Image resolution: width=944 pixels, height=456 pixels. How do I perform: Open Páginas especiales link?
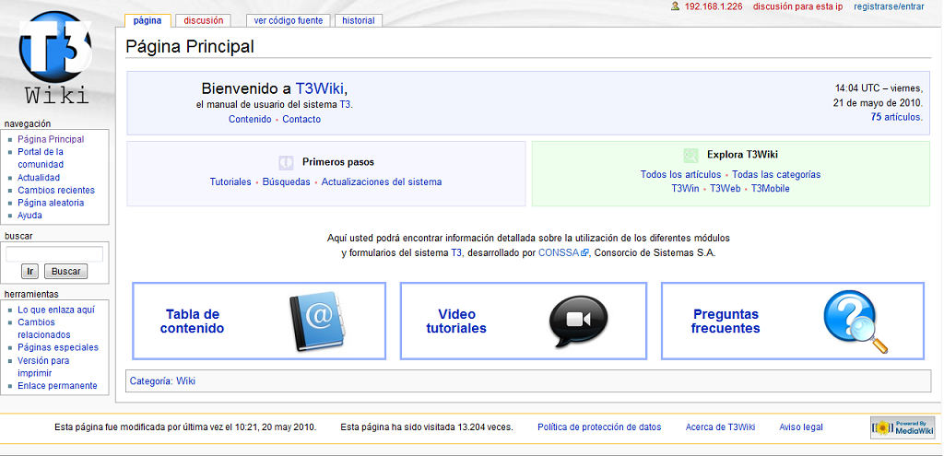point(58,347)
